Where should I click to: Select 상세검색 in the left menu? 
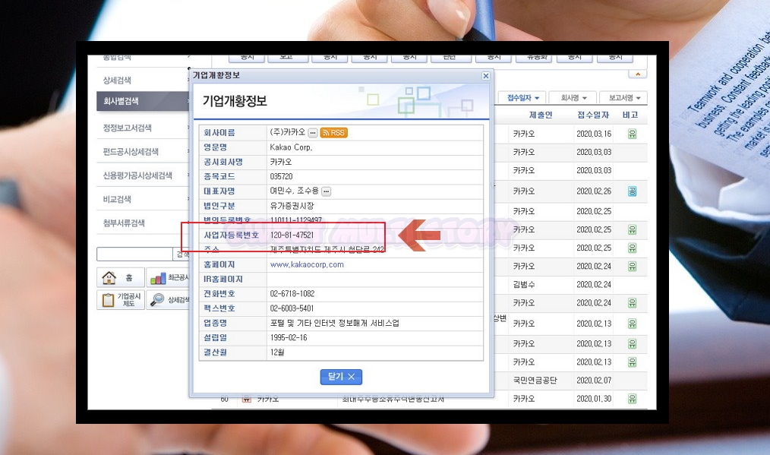click(x=117, y=80)
